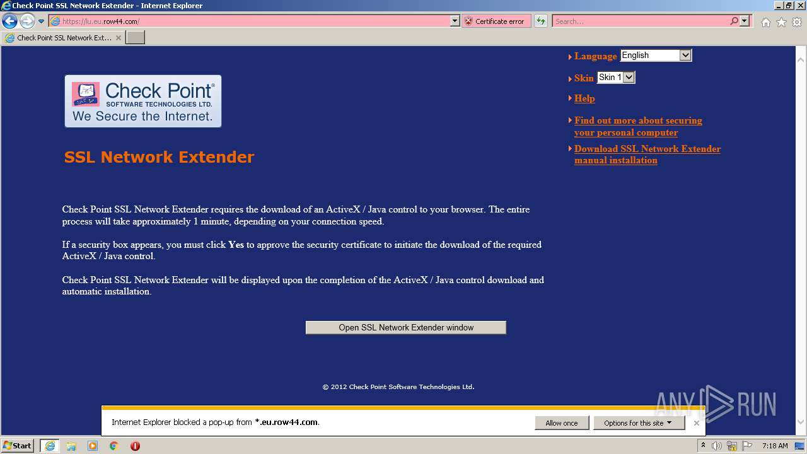Close the Check Point SSL Network tab
This screenshot has height=454, width=807.
(119, 38)
